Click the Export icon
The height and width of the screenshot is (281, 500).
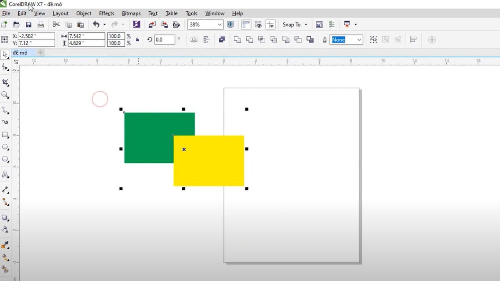(x=165, y=25)
